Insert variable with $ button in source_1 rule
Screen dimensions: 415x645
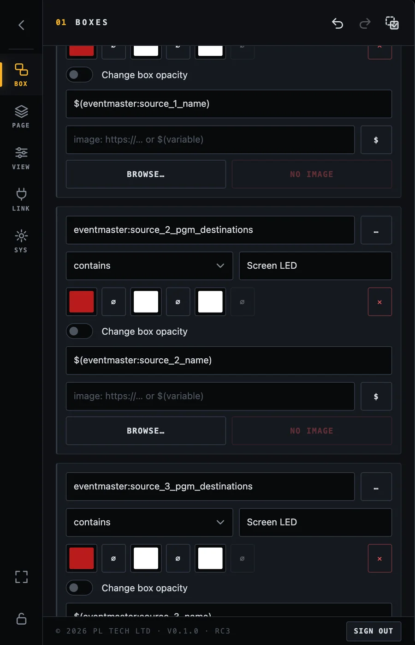[376, 139]
